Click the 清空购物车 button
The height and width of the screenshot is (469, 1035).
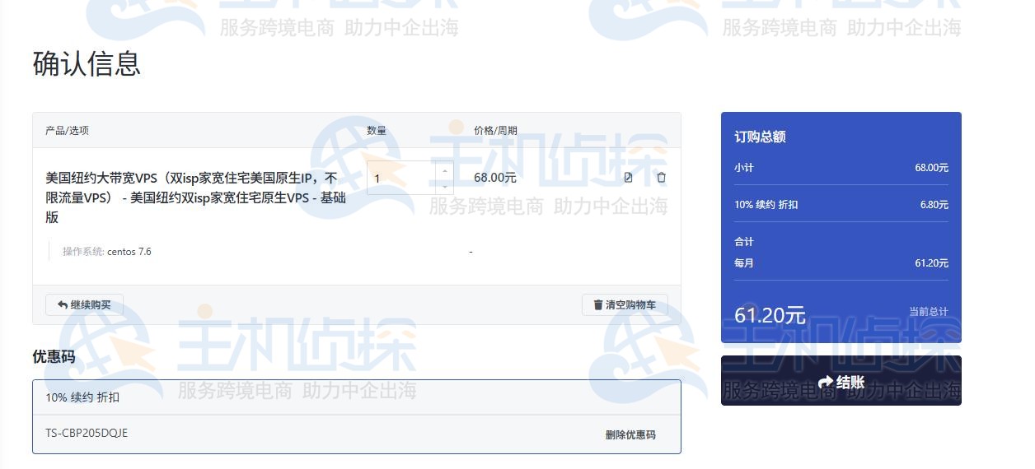(x=625, y=305)
